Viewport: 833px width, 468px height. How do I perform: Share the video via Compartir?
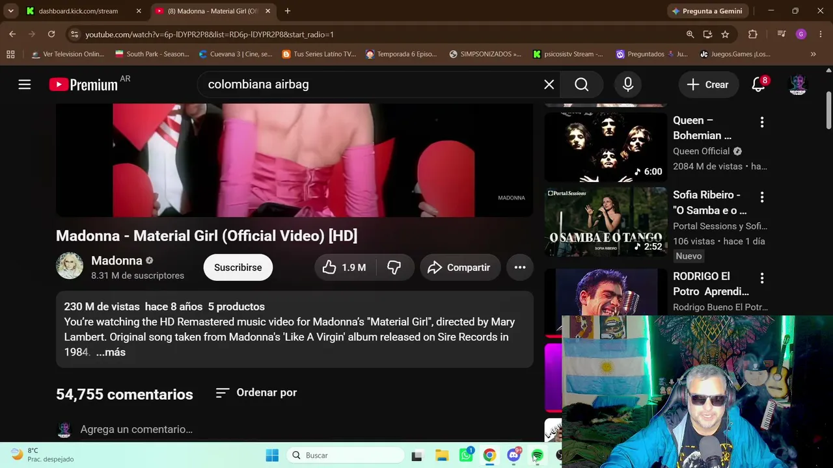(x=459, y=267)
